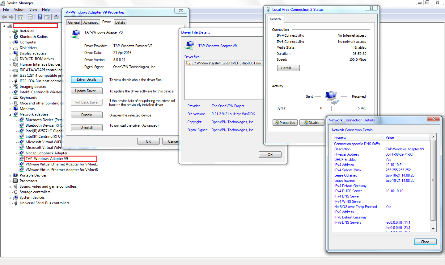This screenshot has width=445, height=265.
Task: Toggle the Show/Hide Console Tree toolbar icon
Action: pyautogui.click(x=21, y=17)
